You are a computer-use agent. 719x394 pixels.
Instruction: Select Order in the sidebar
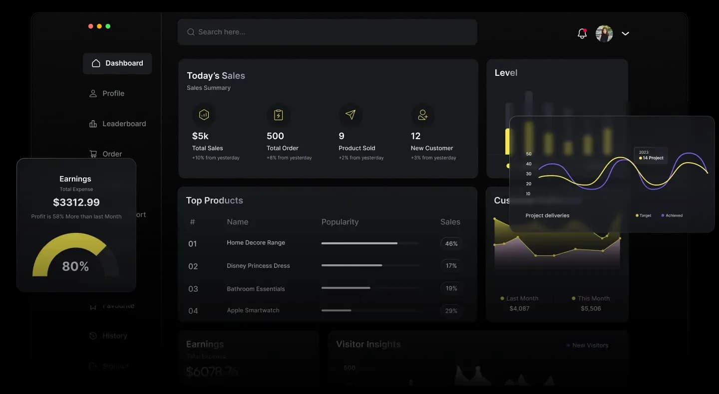click(106, 154)
